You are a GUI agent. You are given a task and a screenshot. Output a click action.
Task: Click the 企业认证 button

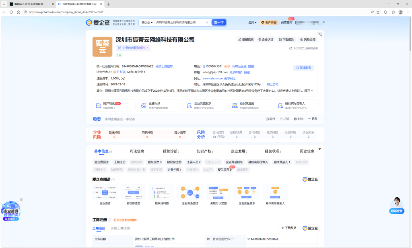[266, 40]
